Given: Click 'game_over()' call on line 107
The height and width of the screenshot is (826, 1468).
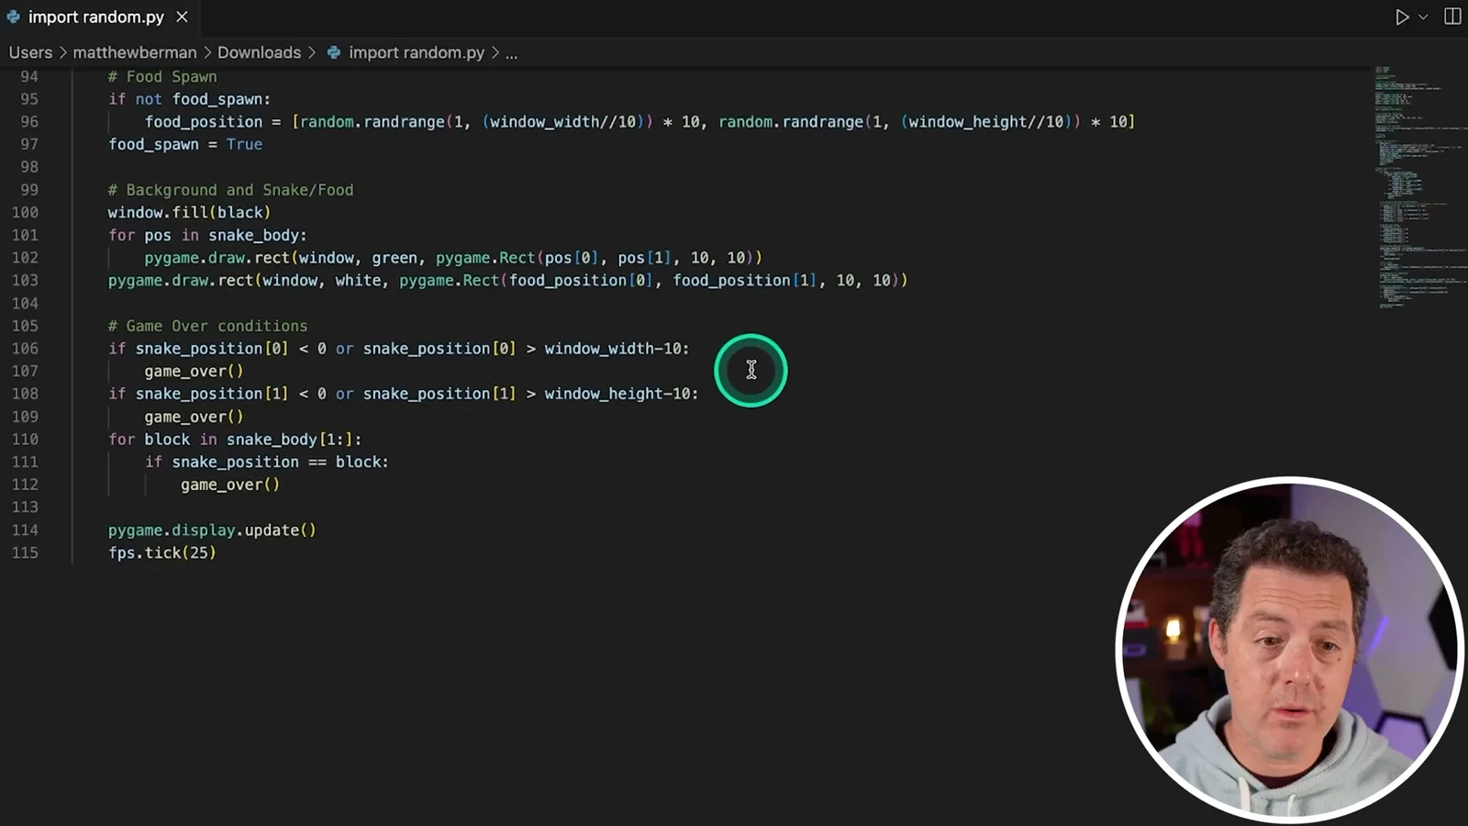Looking at the screenshot, I should (x=194, y=371).
